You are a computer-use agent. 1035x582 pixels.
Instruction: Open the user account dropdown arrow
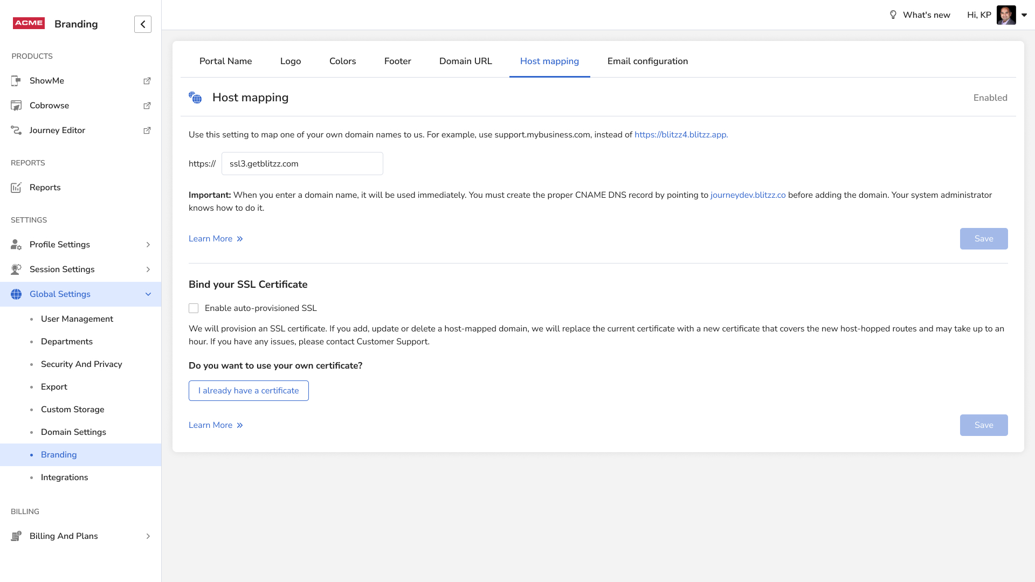tap(1024, 15)
